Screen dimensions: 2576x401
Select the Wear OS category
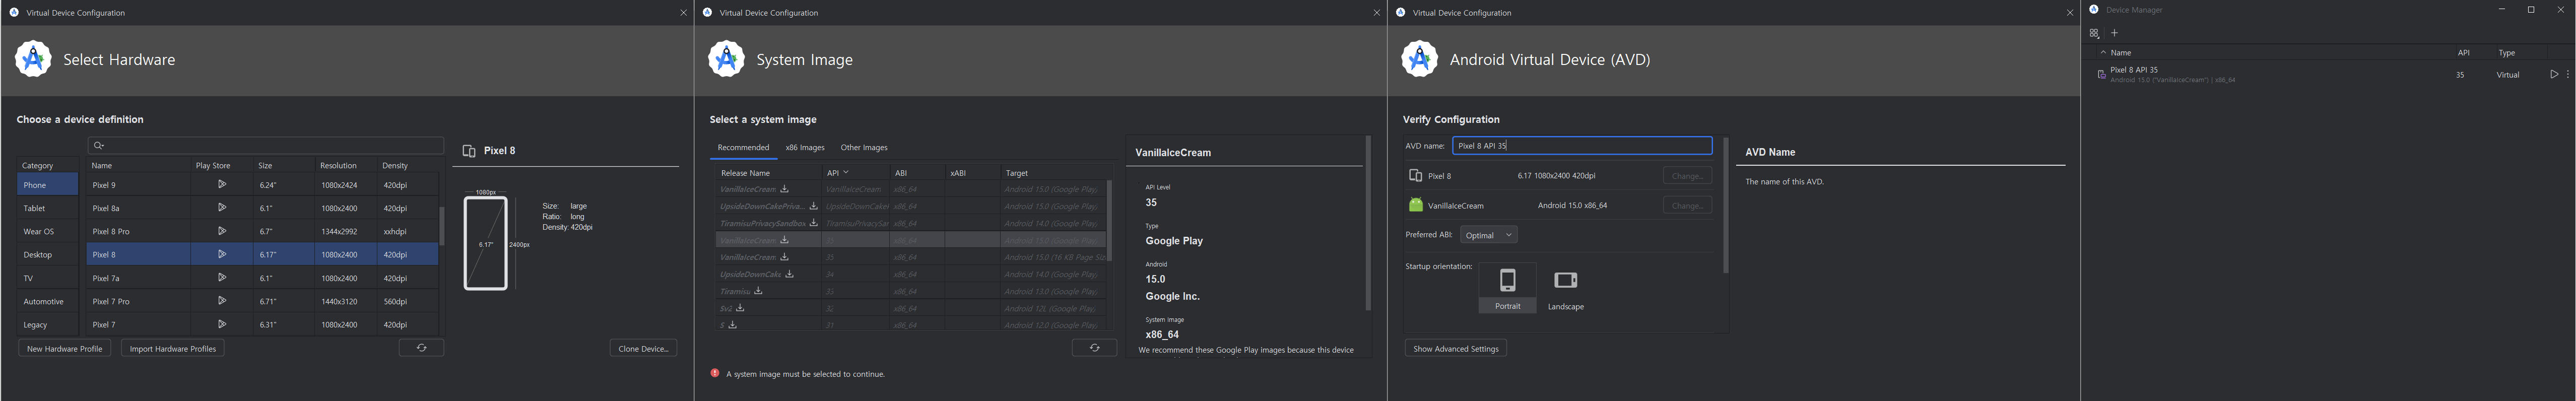tap(48, 231)
